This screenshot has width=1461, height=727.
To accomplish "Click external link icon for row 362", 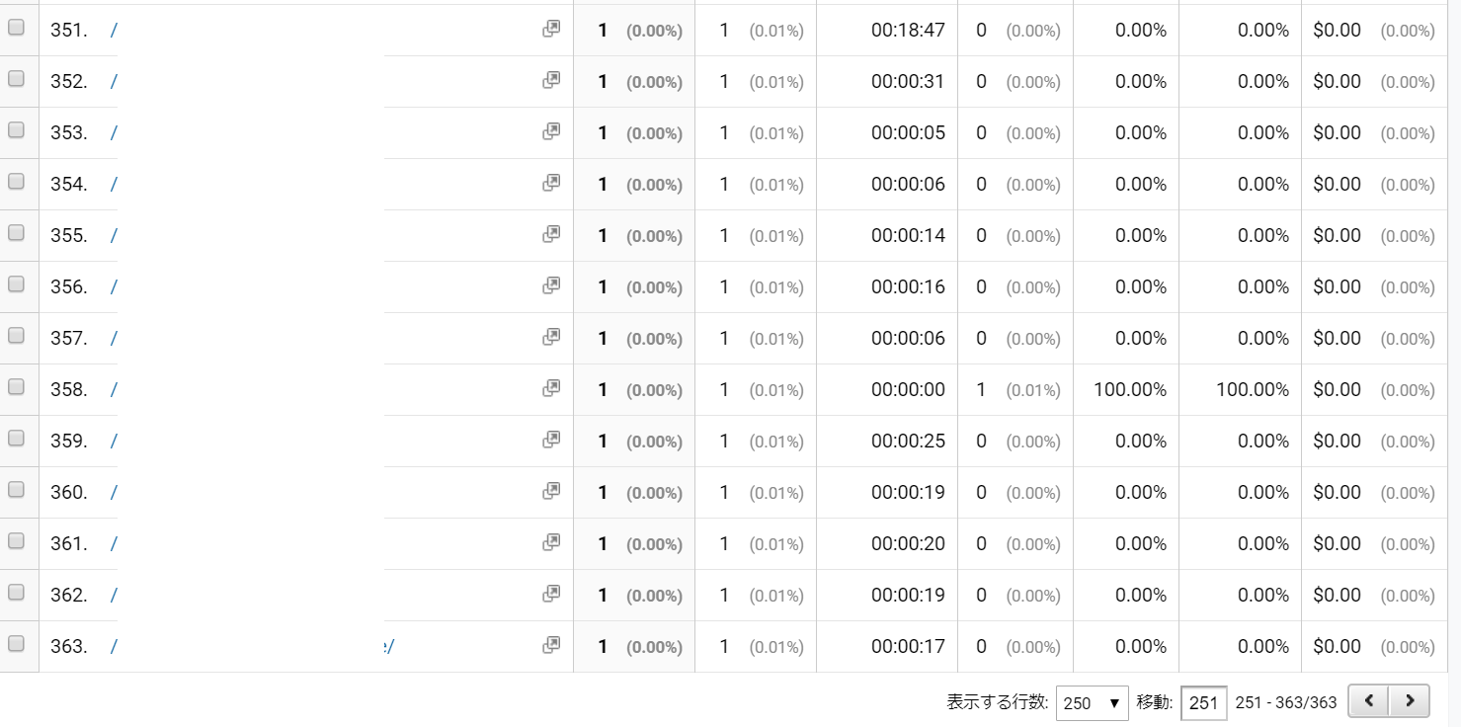I will (551, 595).
